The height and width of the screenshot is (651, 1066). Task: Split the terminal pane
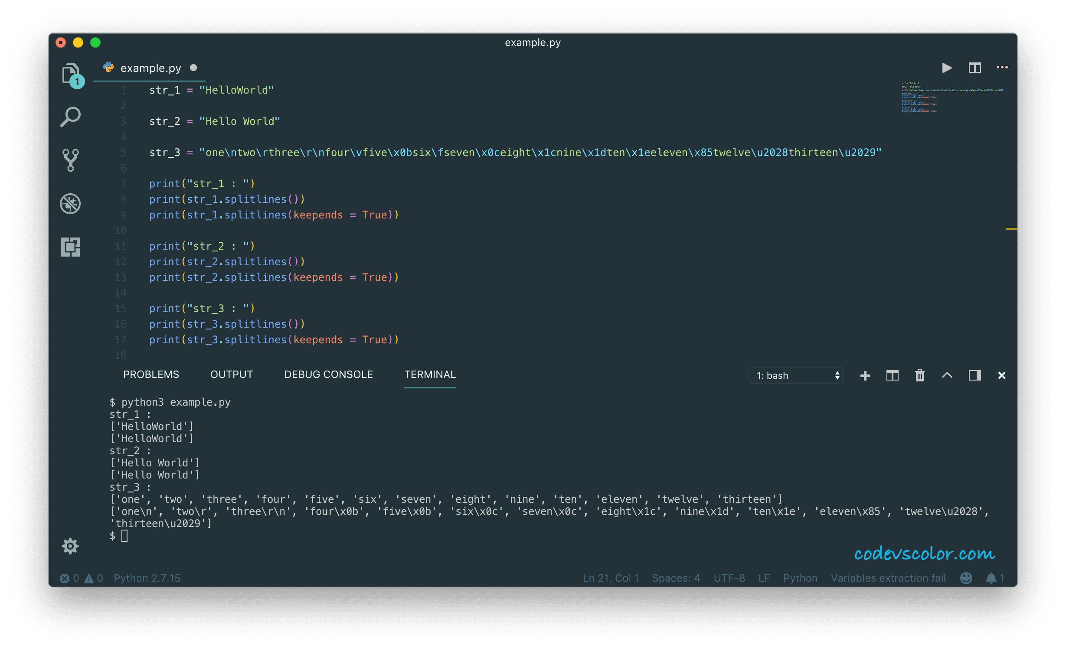(892, 375)
